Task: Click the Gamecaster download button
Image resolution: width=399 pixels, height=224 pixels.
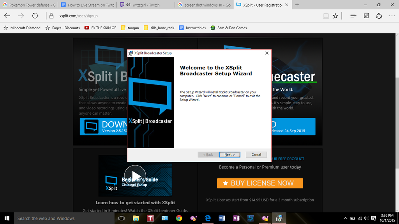Action: point(293,126)
